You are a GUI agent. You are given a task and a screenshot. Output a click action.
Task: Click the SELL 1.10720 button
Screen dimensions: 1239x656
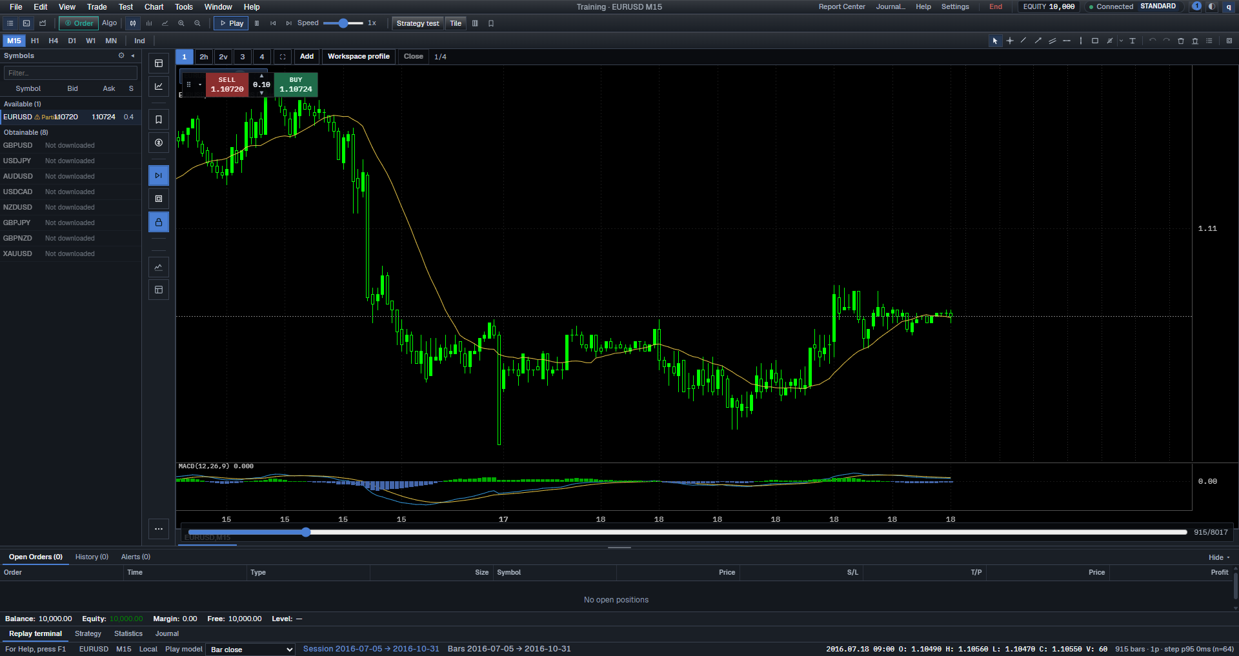227,84
